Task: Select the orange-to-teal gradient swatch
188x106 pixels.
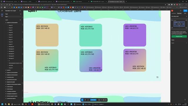Action: tap(47, 61)
